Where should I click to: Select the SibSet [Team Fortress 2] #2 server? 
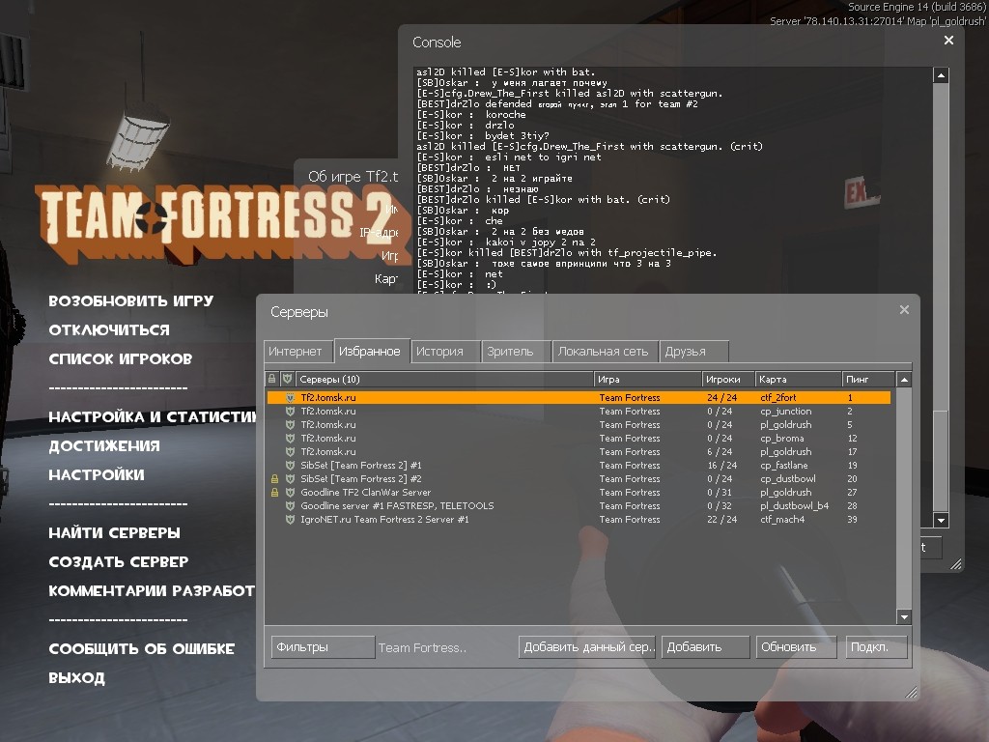[x=579, y=479]
